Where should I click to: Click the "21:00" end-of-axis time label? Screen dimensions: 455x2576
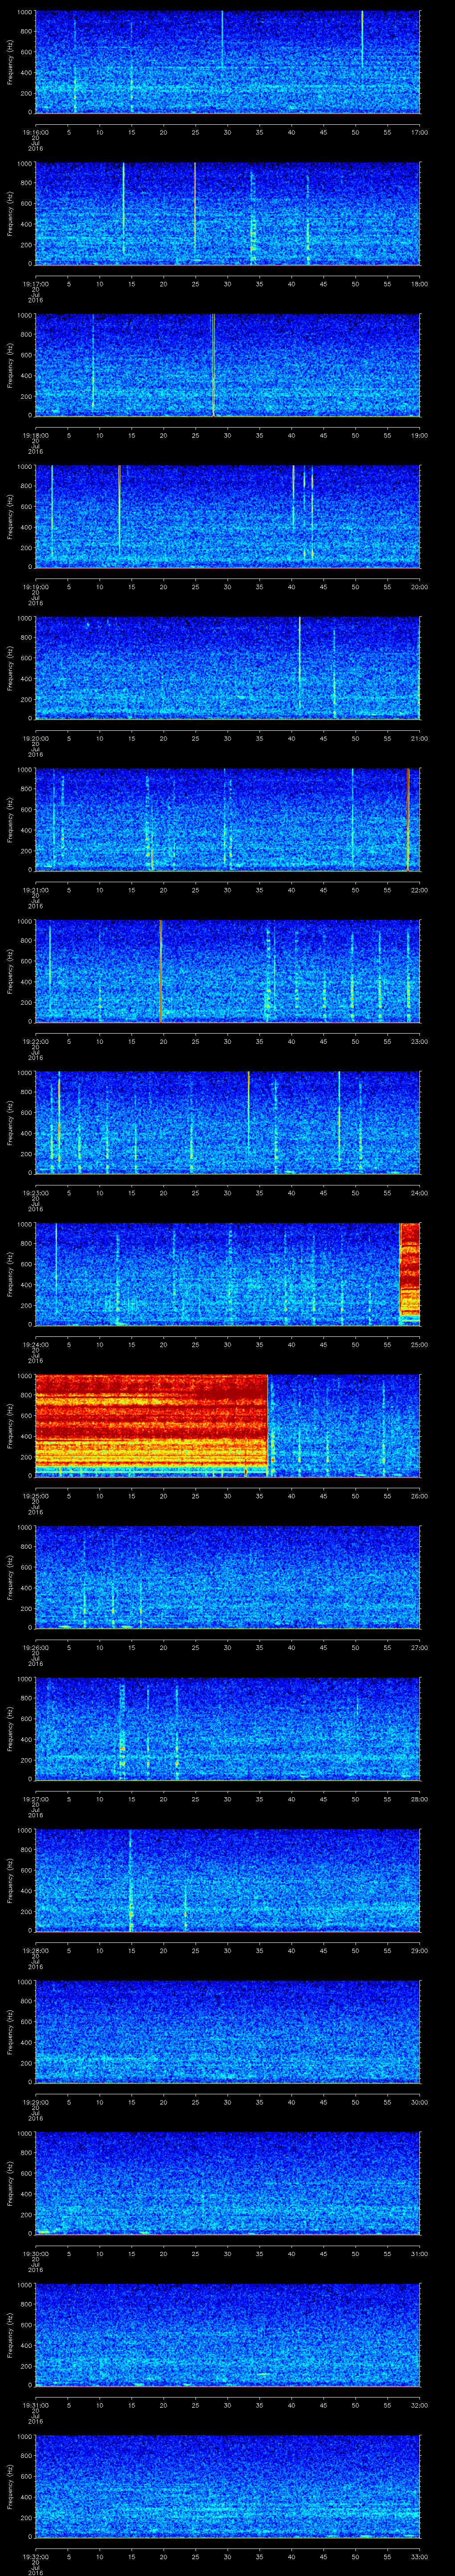point(419,738)
